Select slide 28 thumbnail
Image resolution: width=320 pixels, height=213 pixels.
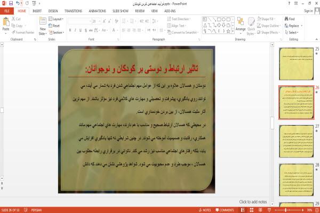[297, 180]
